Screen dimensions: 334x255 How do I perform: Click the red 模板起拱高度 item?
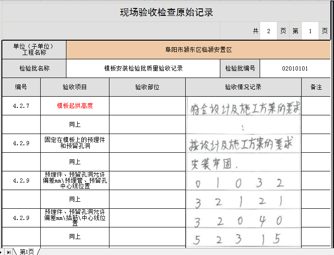[x=75, y=106]
